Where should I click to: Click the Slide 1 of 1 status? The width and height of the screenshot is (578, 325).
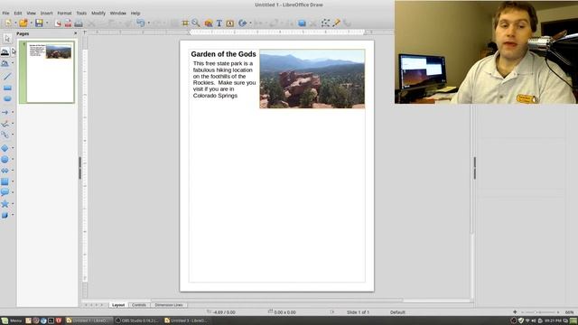pos(358,312)
